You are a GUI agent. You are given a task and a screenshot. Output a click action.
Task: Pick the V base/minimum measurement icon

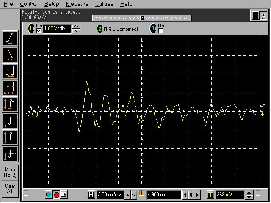click(10, 121)
